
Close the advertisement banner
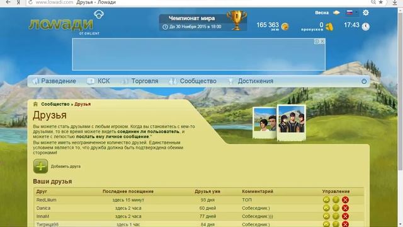point(322,42)
